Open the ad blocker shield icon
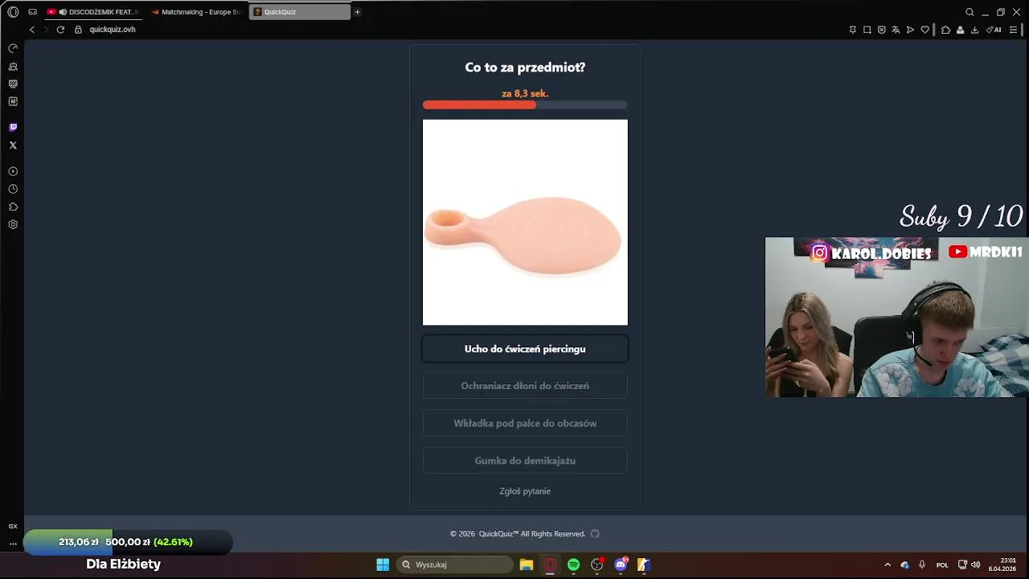Image resolution: width=1029 pixels, height=579 pixels. (882, 30)
